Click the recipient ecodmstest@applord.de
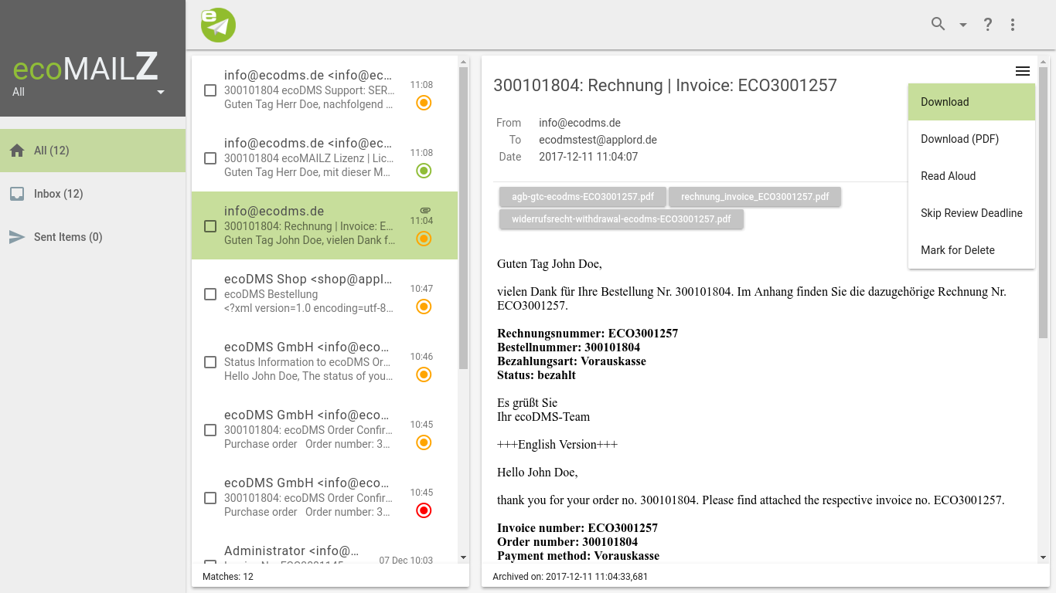1056x593 pixels. [x=598, y=140]
